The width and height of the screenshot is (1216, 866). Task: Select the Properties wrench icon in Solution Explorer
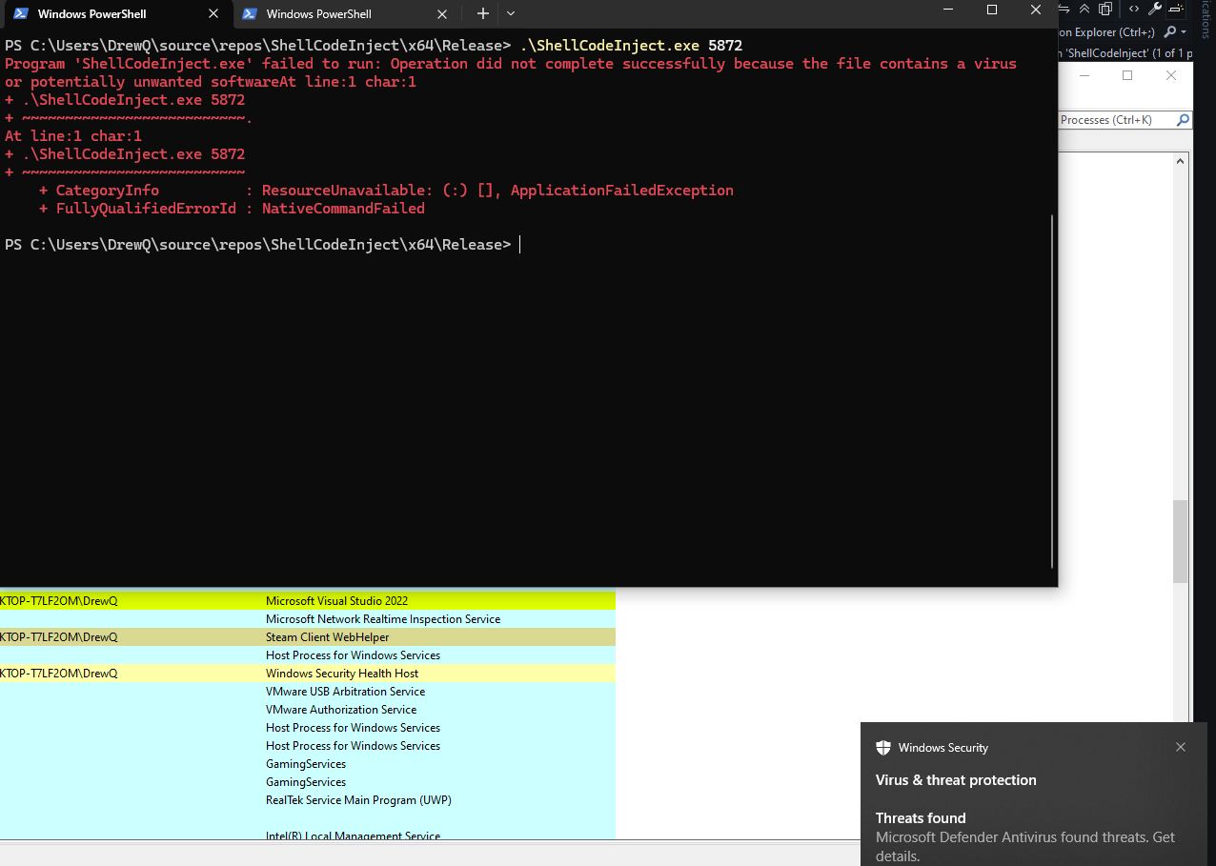(x=1155, y=9)
